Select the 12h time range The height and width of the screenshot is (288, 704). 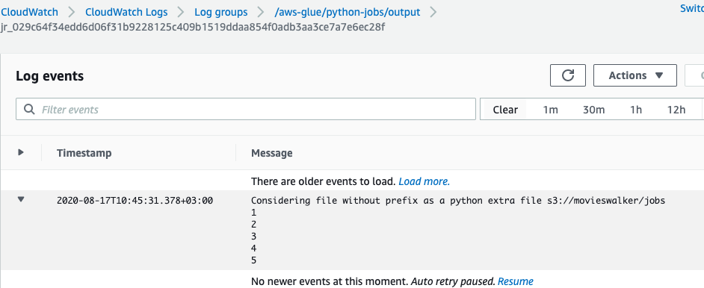(x=676, y=110)
